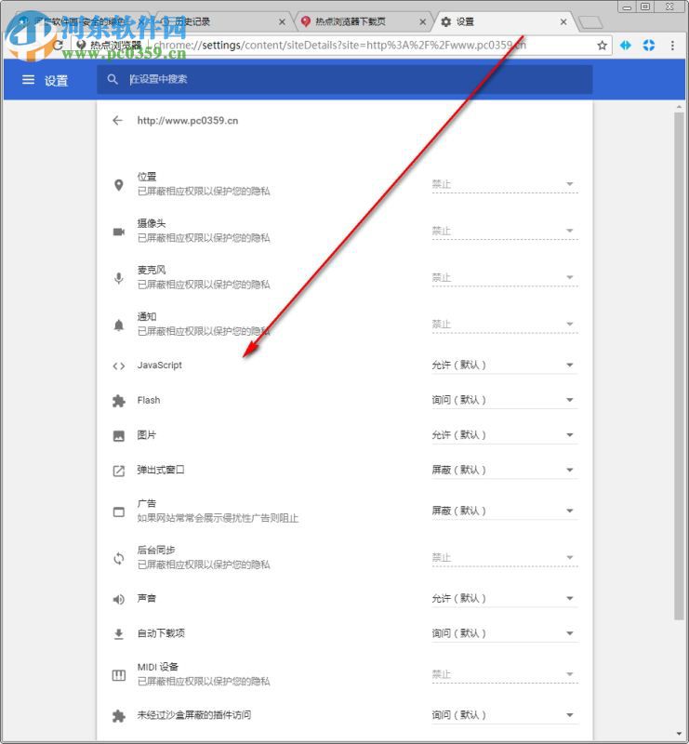Viewport: 689px width, 744px height.
Task: Click the address bar showing chrome://settings URL
Action: (x=339, y=45)
